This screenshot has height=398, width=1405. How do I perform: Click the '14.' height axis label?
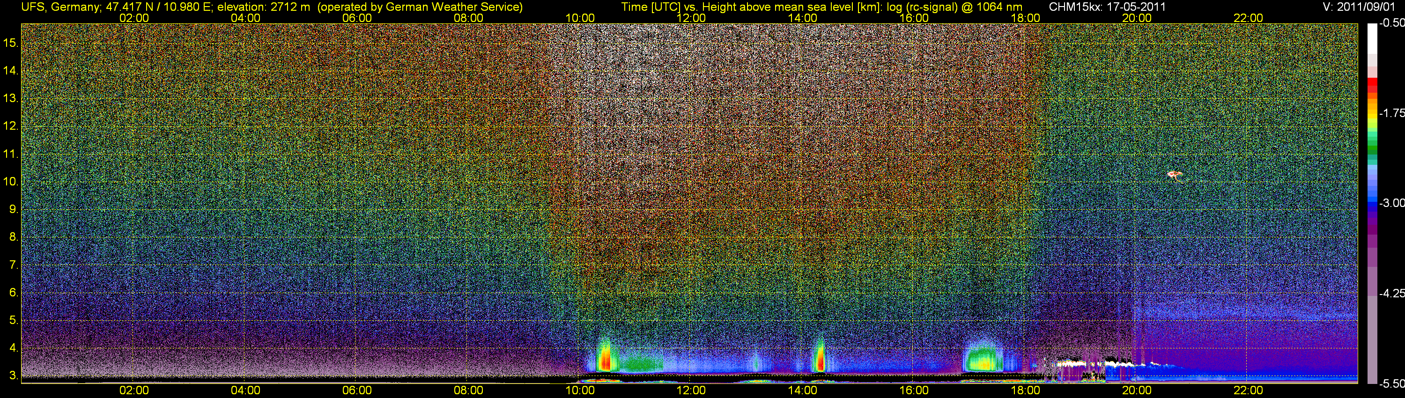click(11, 70)
